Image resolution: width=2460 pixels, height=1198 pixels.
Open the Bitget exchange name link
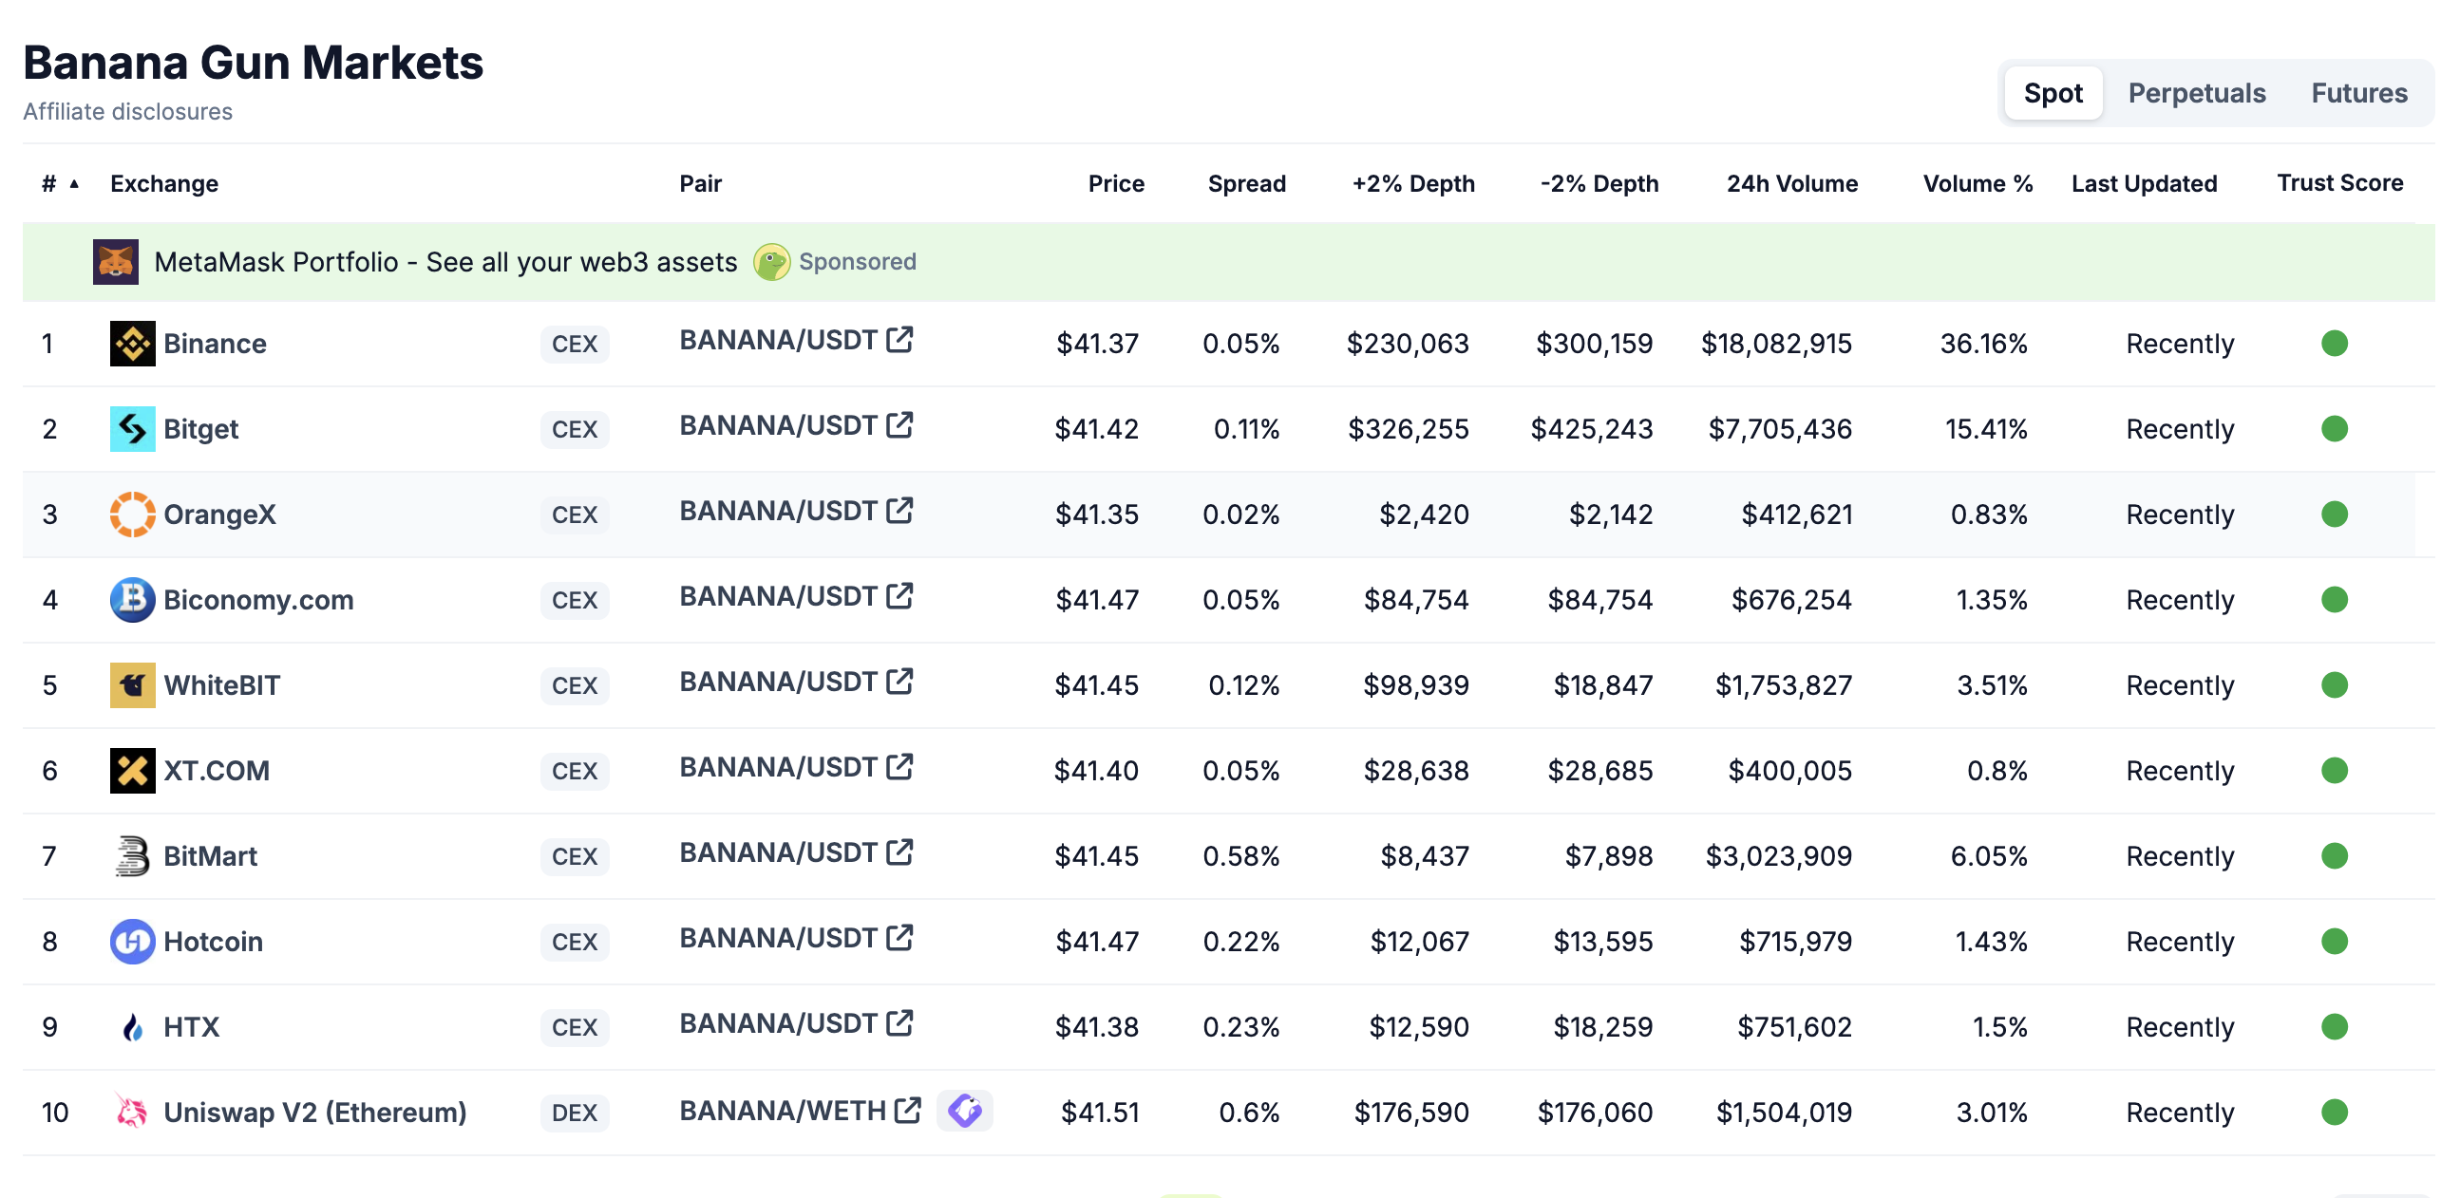pyautogui.click(x=200, y=429)
